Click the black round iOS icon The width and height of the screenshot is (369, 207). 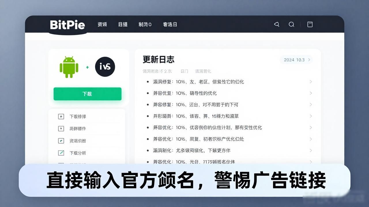(x=105, y=67)
